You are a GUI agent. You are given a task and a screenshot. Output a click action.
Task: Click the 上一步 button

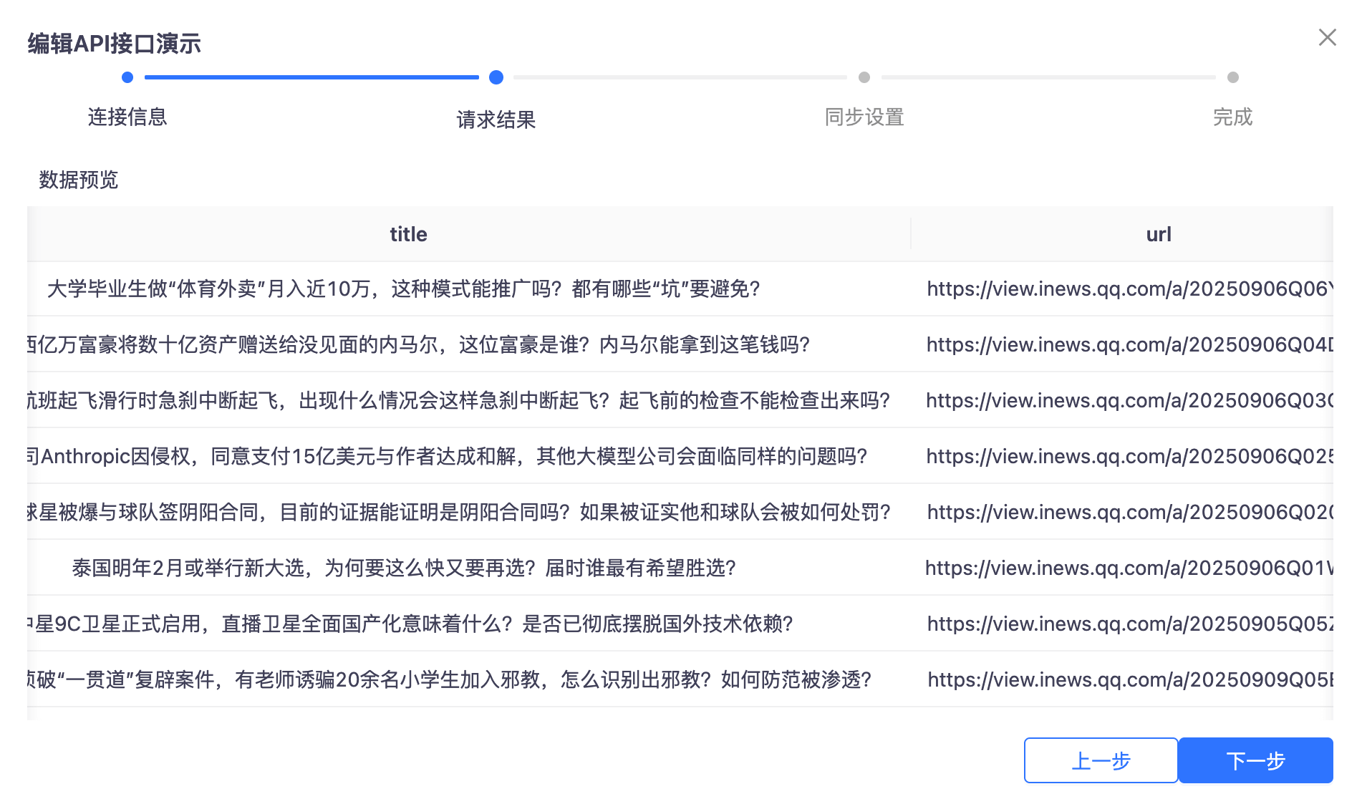pyautogui.click(x=1101, y=760)
